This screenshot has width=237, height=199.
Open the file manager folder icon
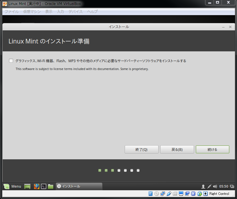coord(51,186)
